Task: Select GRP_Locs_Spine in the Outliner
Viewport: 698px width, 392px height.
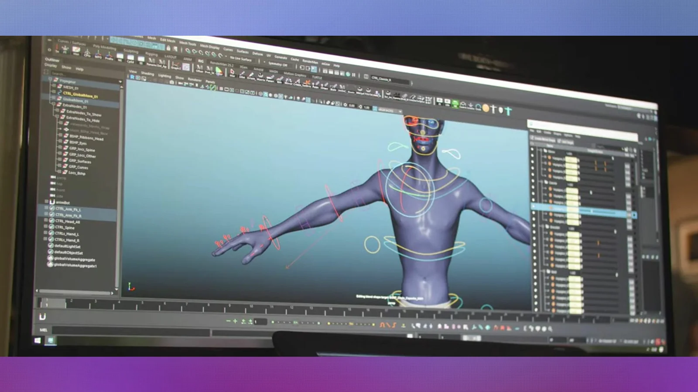Action: [82, 149]
